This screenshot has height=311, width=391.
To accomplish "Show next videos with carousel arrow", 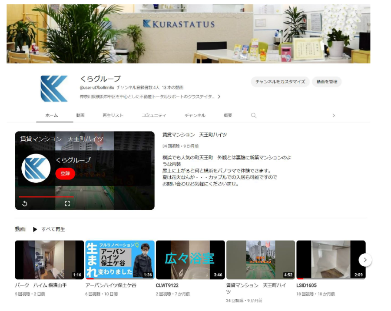I will click(365, 260).
